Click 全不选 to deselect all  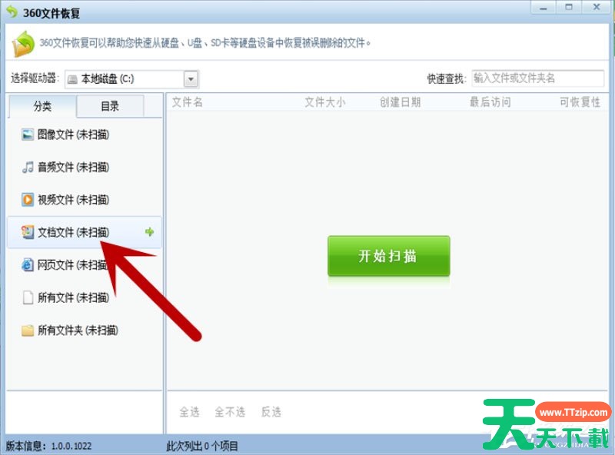point(230,412)
